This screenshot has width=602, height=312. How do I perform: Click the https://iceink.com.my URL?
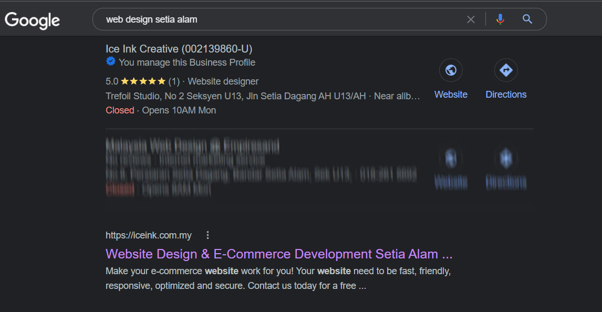point(149,235)
